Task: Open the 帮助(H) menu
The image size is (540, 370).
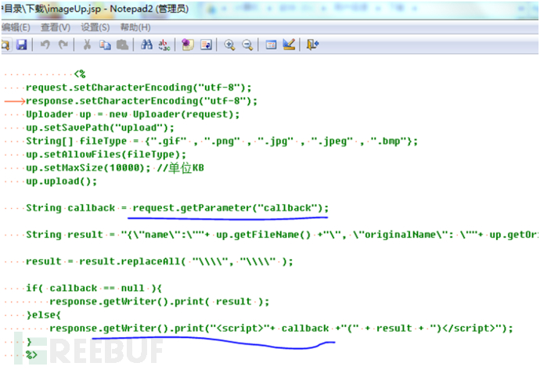Action: pos(135,27)
